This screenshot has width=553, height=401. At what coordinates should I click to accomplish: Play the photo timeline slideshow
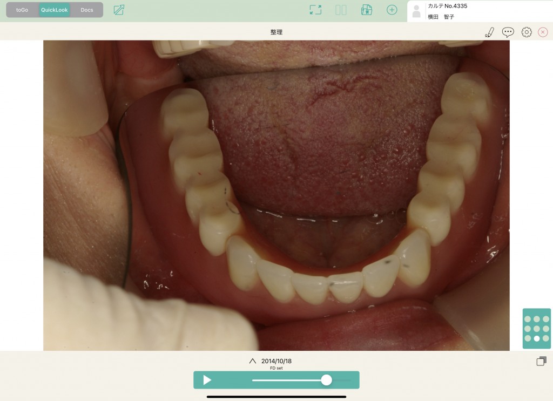tap(207, 380)
